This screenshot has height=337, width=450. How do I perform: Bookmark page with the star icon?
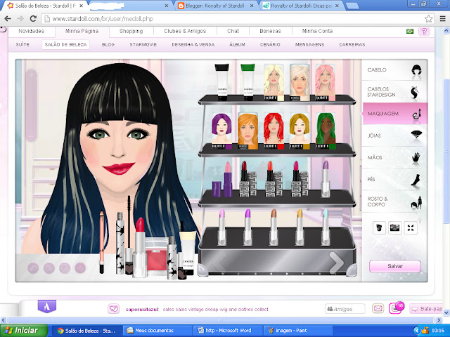click(428, 19)
